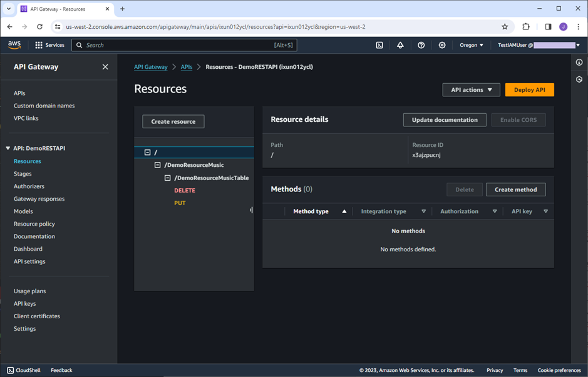
Task: Open the Services grid menu
Action: coord(49,45)
